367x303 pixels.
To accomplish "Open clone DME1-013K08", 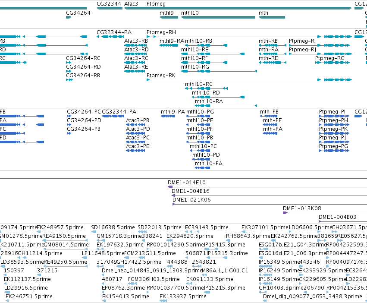I will click(302, 208).
